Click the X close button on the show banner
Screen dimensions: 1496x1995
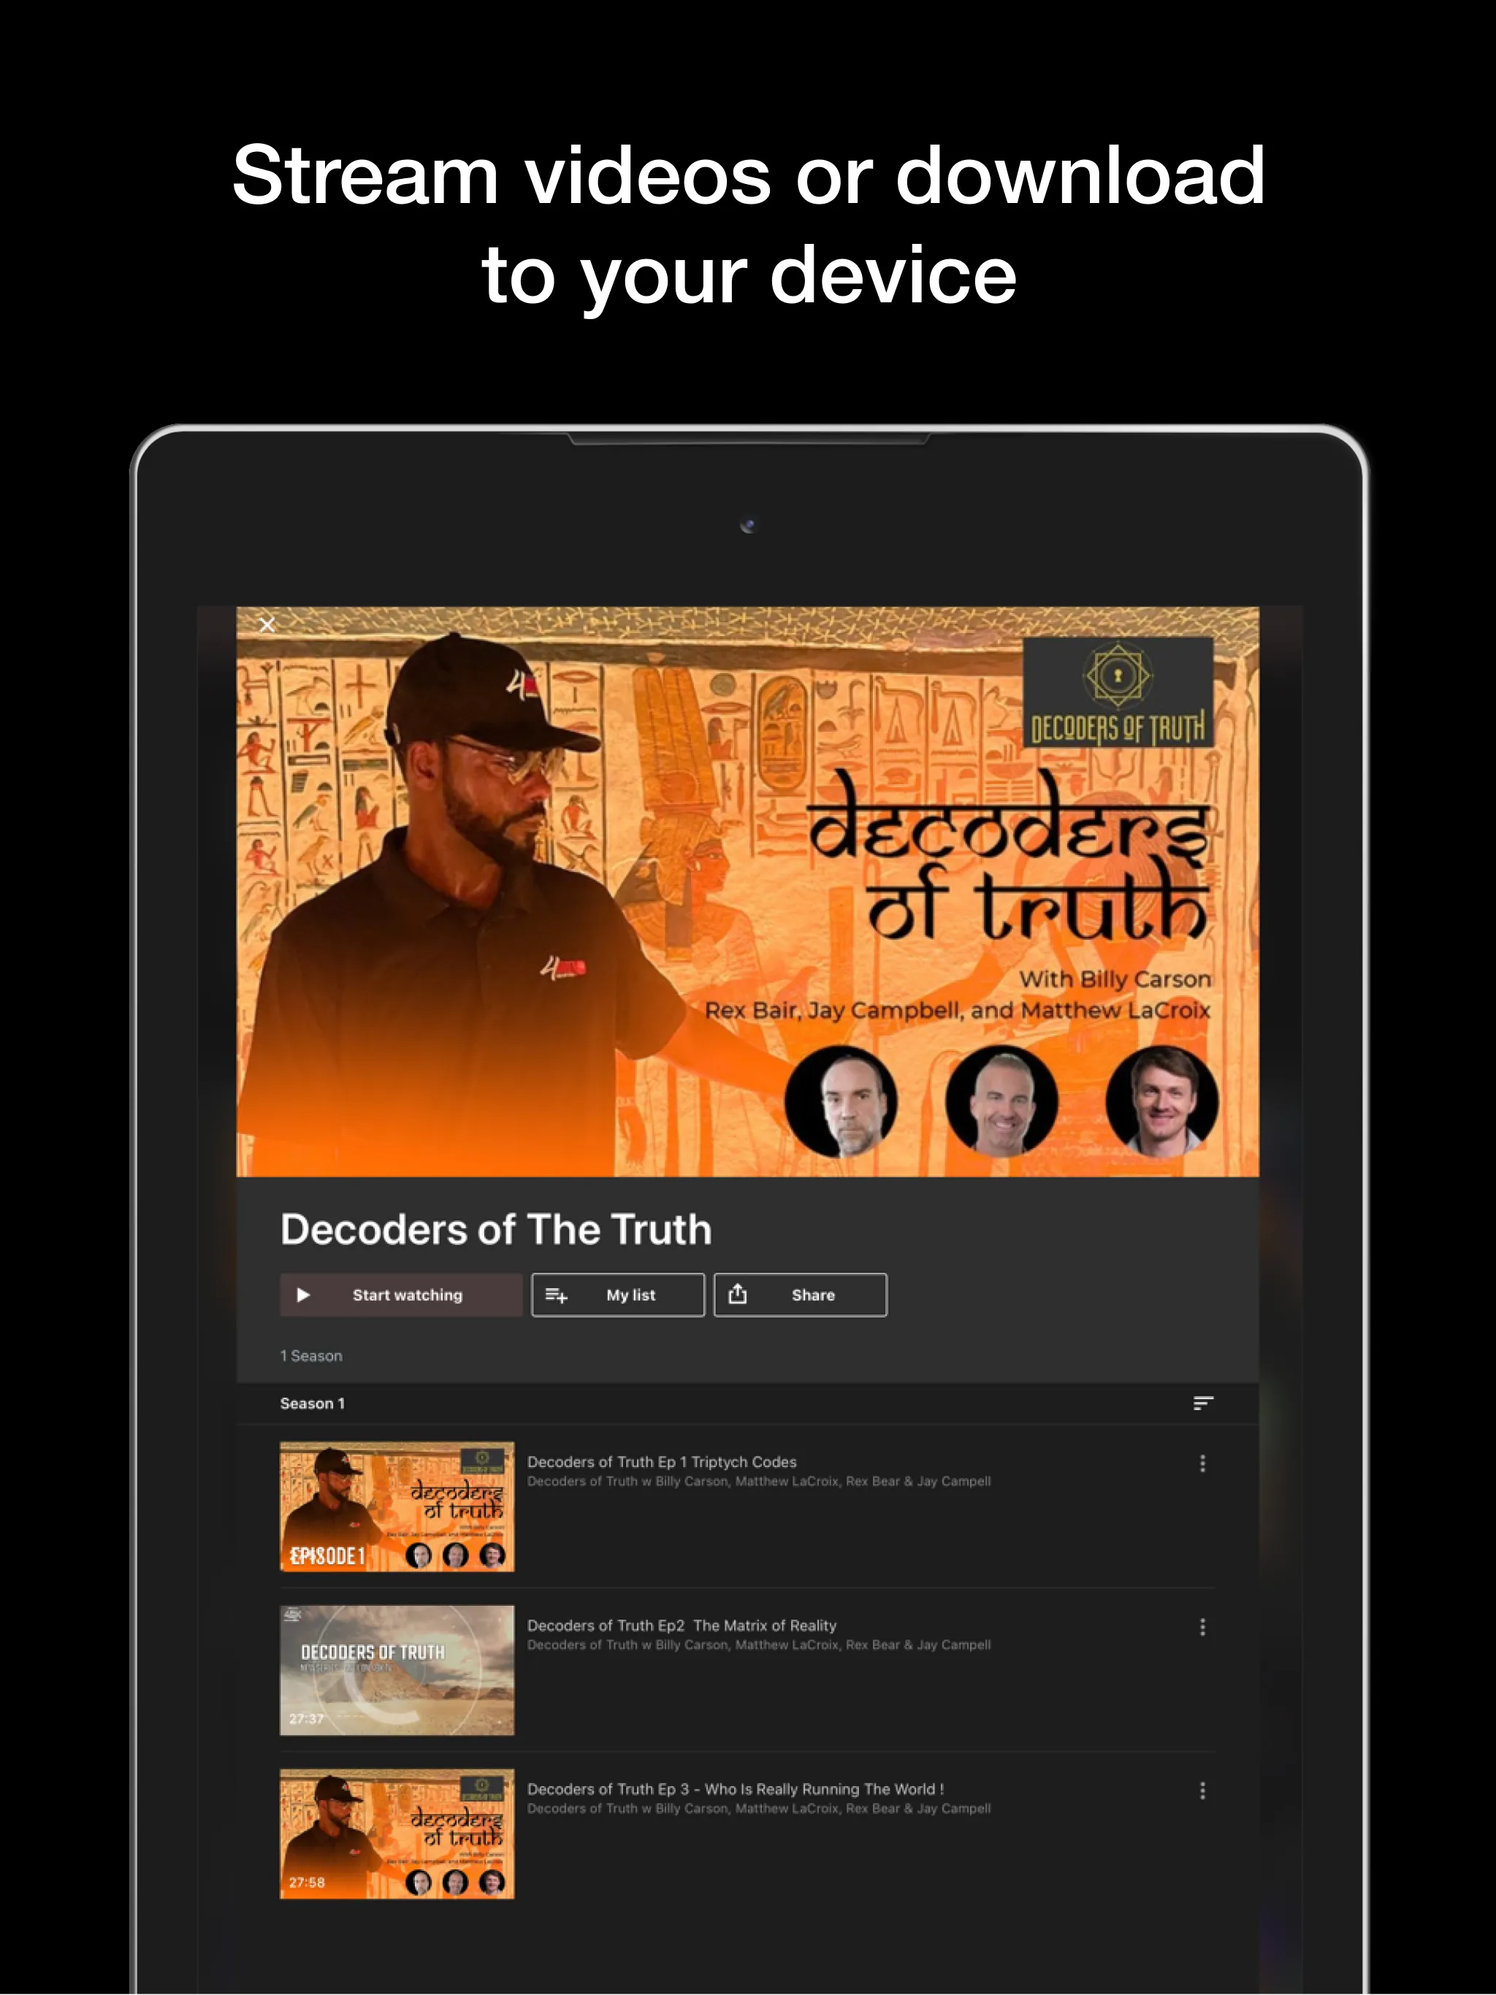click(x=267, y=621)
